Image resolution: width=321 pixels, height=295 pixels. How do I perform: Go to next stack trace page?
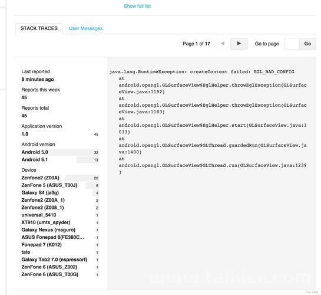click(239, 44)
